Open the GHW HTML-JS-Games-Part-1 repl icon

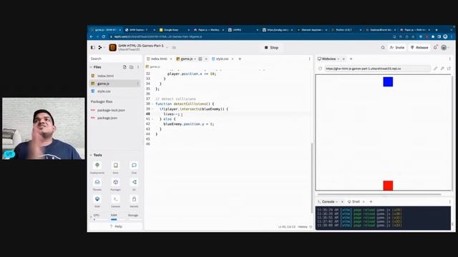[x=113, y=48]
